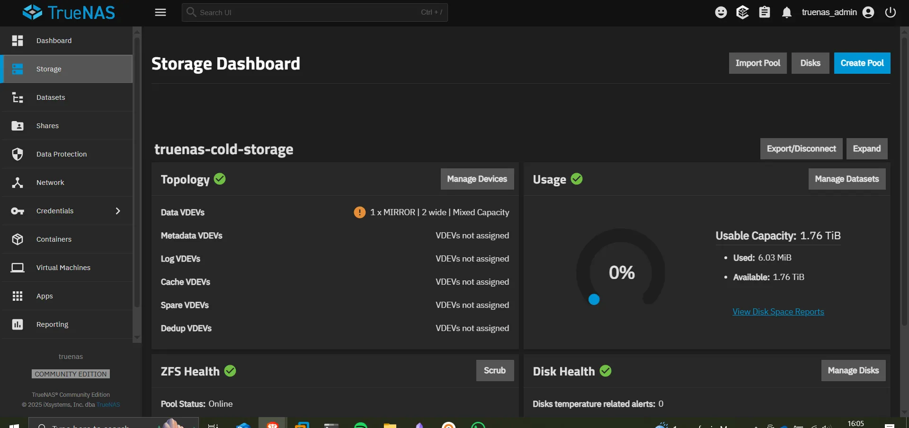The height and width of the screenshot is (428, 909).
Task: Click the Create Pool button
Action: pyautogui.click(x=862, y=63)
